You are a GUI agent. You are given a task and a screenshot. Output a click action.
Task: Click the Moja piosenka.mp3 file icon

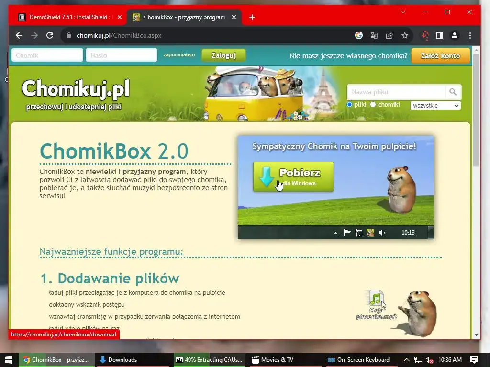[376, 298]
